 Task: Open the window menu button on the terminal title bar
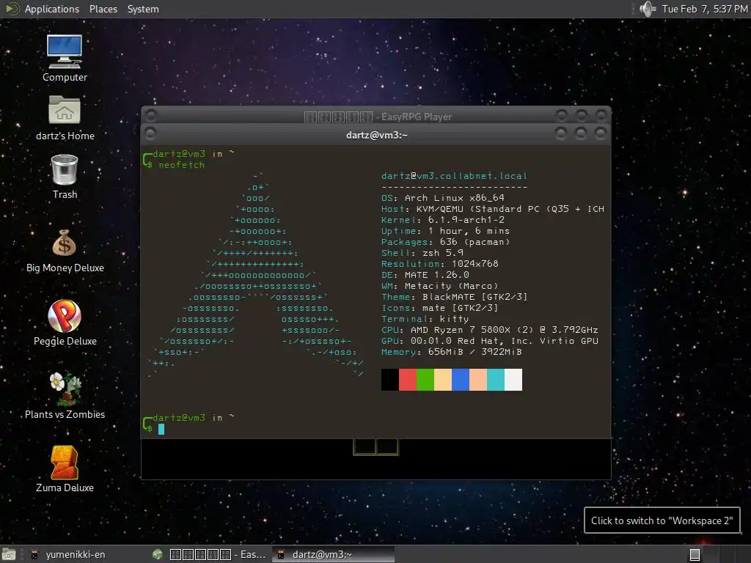click(150, 133)
